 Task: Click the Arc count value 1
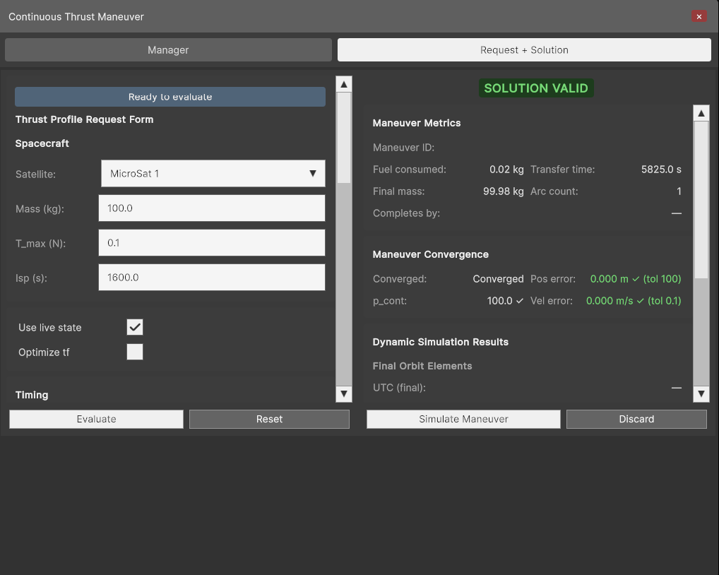pyautogui.click(x=679, y=191)
